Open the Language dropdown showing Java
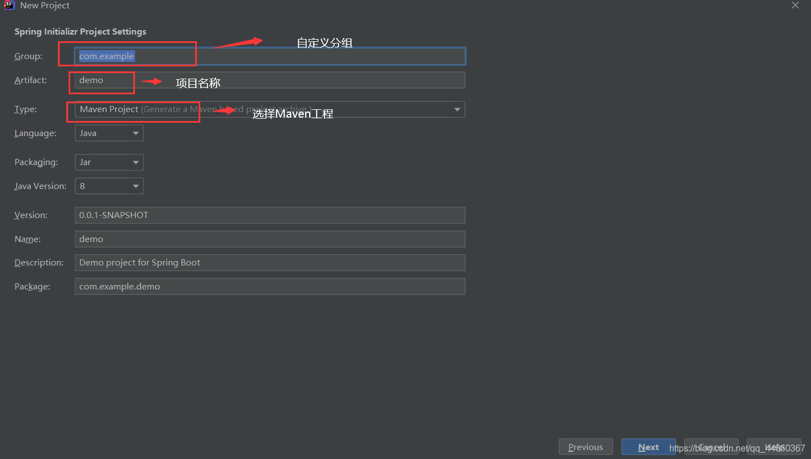Image resolution: width=811 pixels, height=459 pixels. point(109,133)
